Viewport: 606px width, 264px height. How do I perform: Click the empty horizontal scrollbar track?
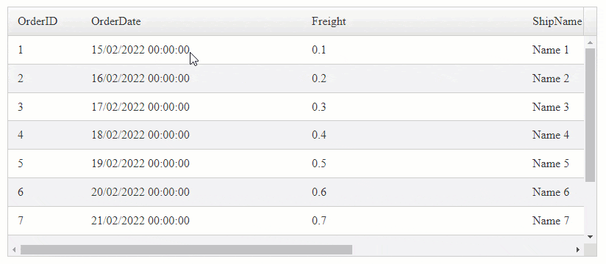point(463,250)
